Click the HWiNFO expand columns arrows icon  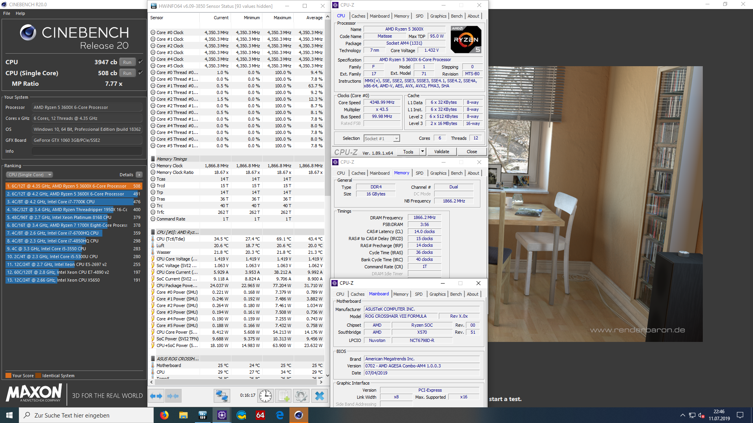point(156,396)
